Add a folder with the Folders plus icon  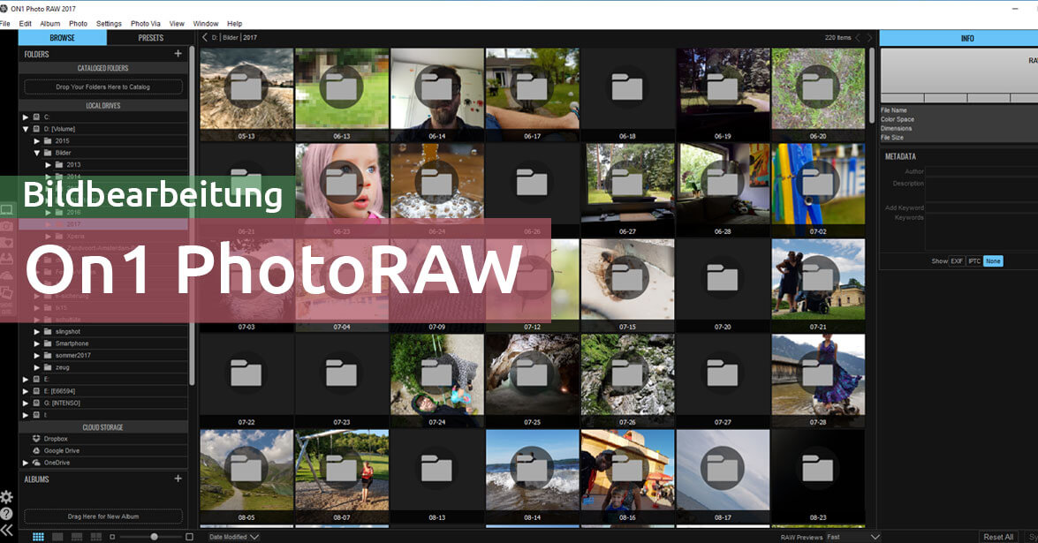178,54
